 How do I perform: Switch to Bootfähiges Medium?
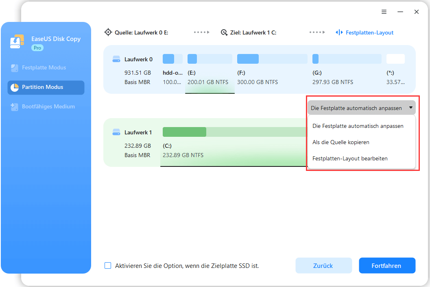coord(46,107)
